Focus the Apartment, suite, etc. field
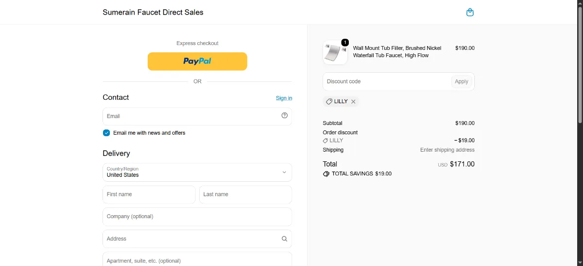This screenshot has height=266, width=583. [x=197, y=259]
